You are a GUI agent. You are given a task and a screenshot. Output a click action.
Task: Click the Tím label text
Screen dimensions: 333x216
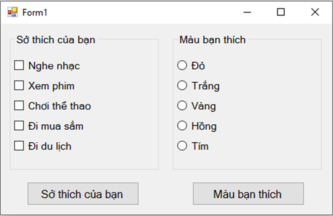point(200,146)
